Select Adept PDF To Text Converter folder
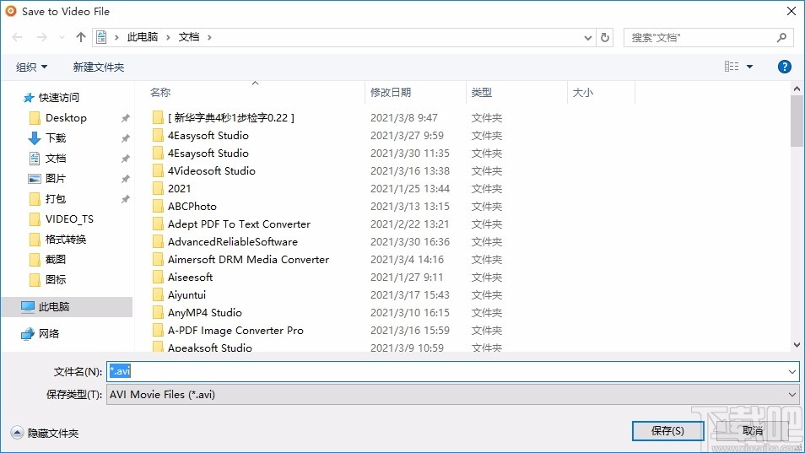 (239, 224)
